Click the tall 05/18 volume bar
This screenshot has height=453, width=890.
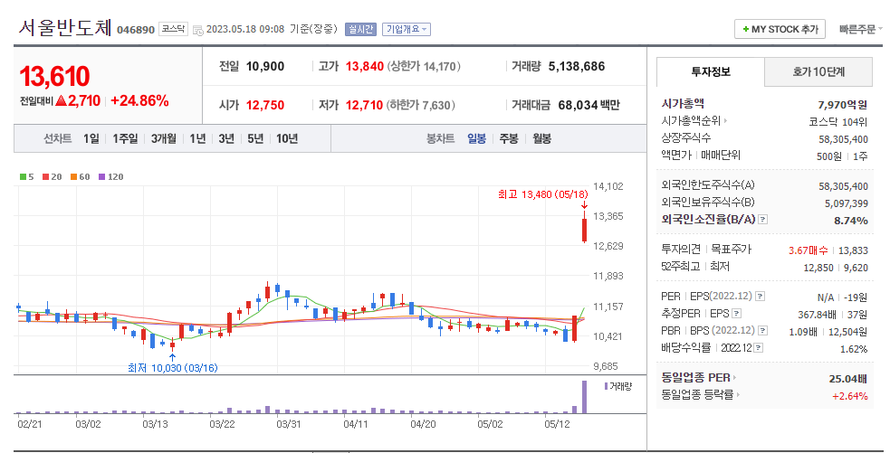[x=584, y=397]
